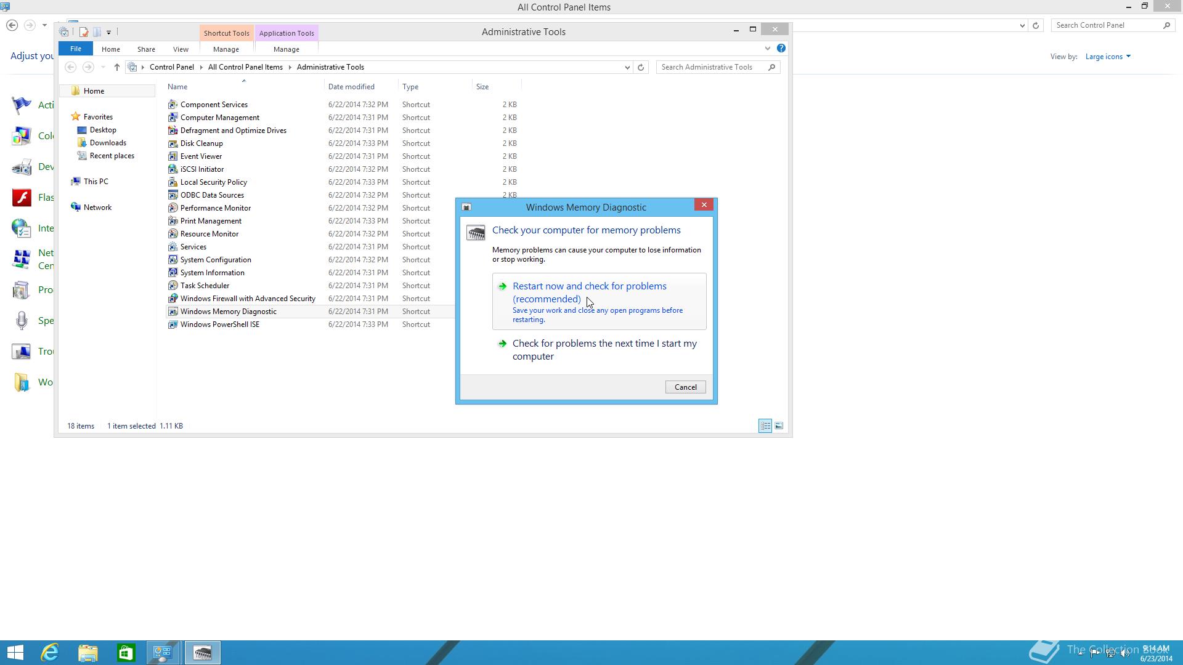Click Control Panel in the breadcrumb path
This screenshot has width=1183, height=665.
tap(171, 67)
